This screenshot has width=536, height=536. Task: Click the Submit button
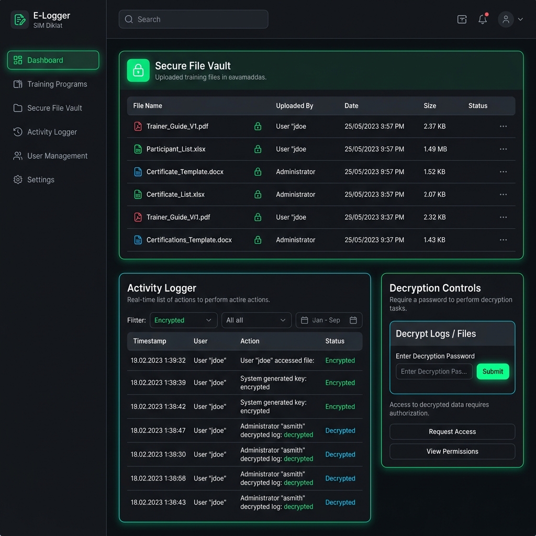pyautogui.click(x=493, y=372)
